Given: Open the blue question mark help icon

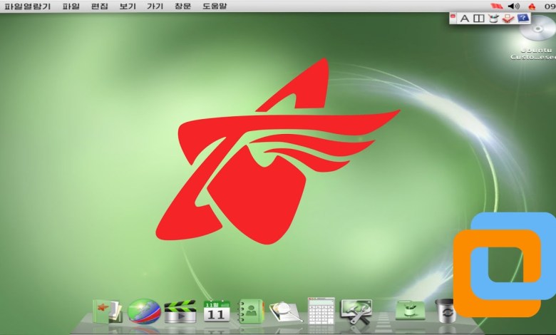Looking at the screenshot, I should tap(523, 18).
